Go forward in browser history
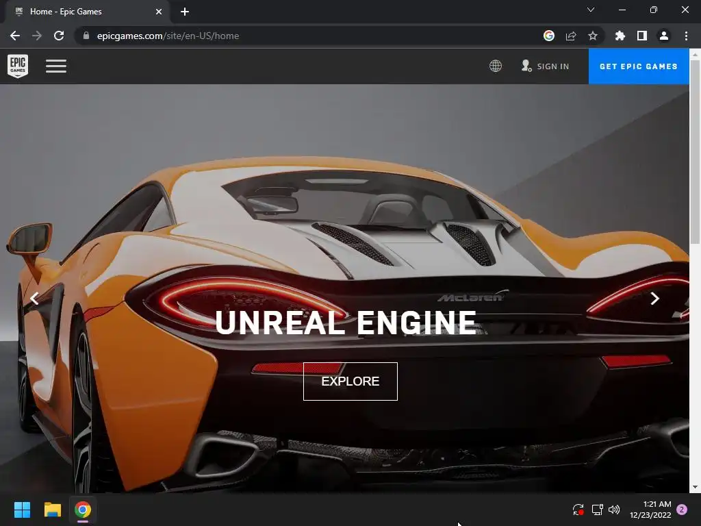 click(x=37, y=36)
